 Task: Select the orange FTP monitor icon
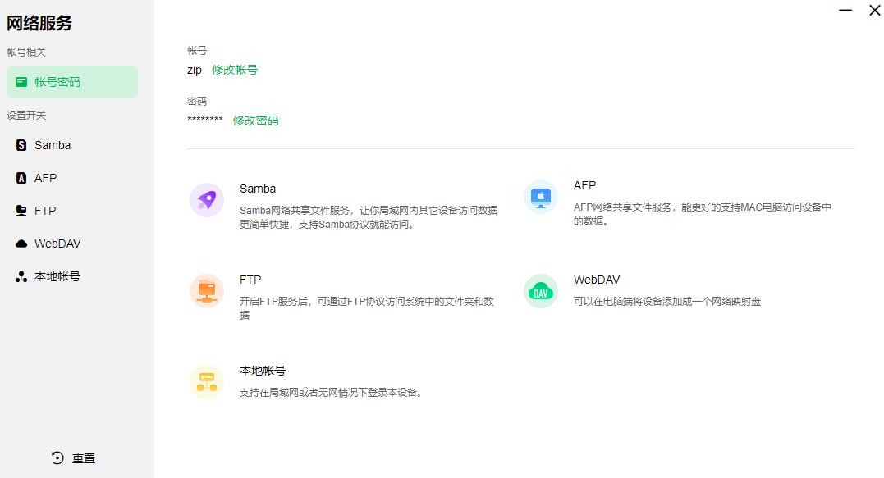coord(206,292)
